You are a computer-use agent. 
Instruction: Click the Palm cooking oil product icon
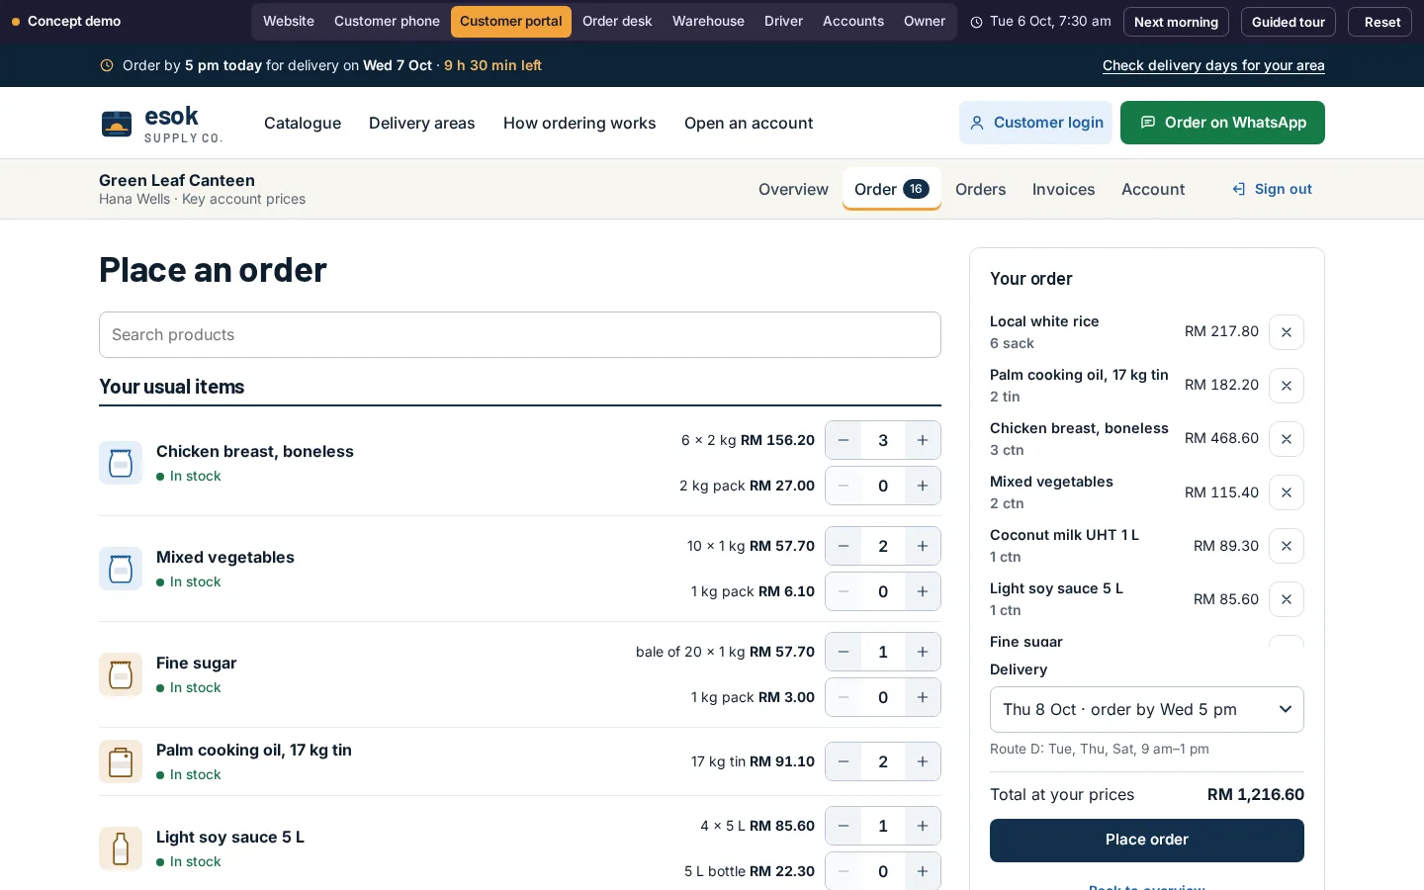121,761
